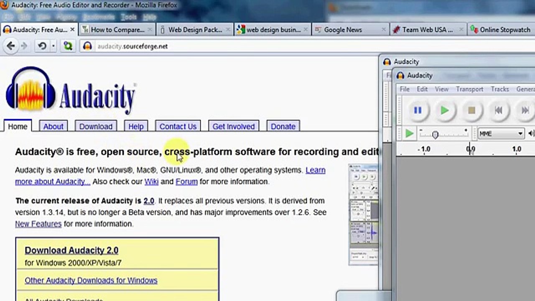535x301 pixels.
Task: Reload the page with the refresh icon
Action: [42, 46]
